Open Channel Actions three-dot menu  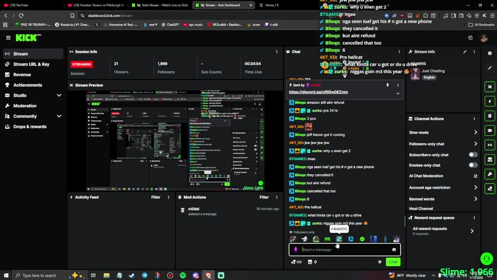click(474, 119)
